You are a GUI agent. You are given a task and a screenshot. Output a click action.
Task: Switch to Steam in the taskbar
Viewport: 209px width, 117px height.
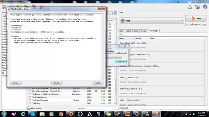click(118, 114)
